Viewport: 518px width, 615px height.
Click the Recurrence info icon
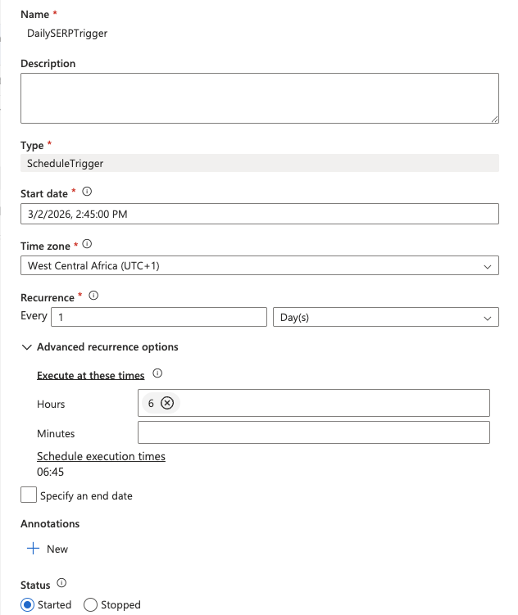tap(93, 296)
